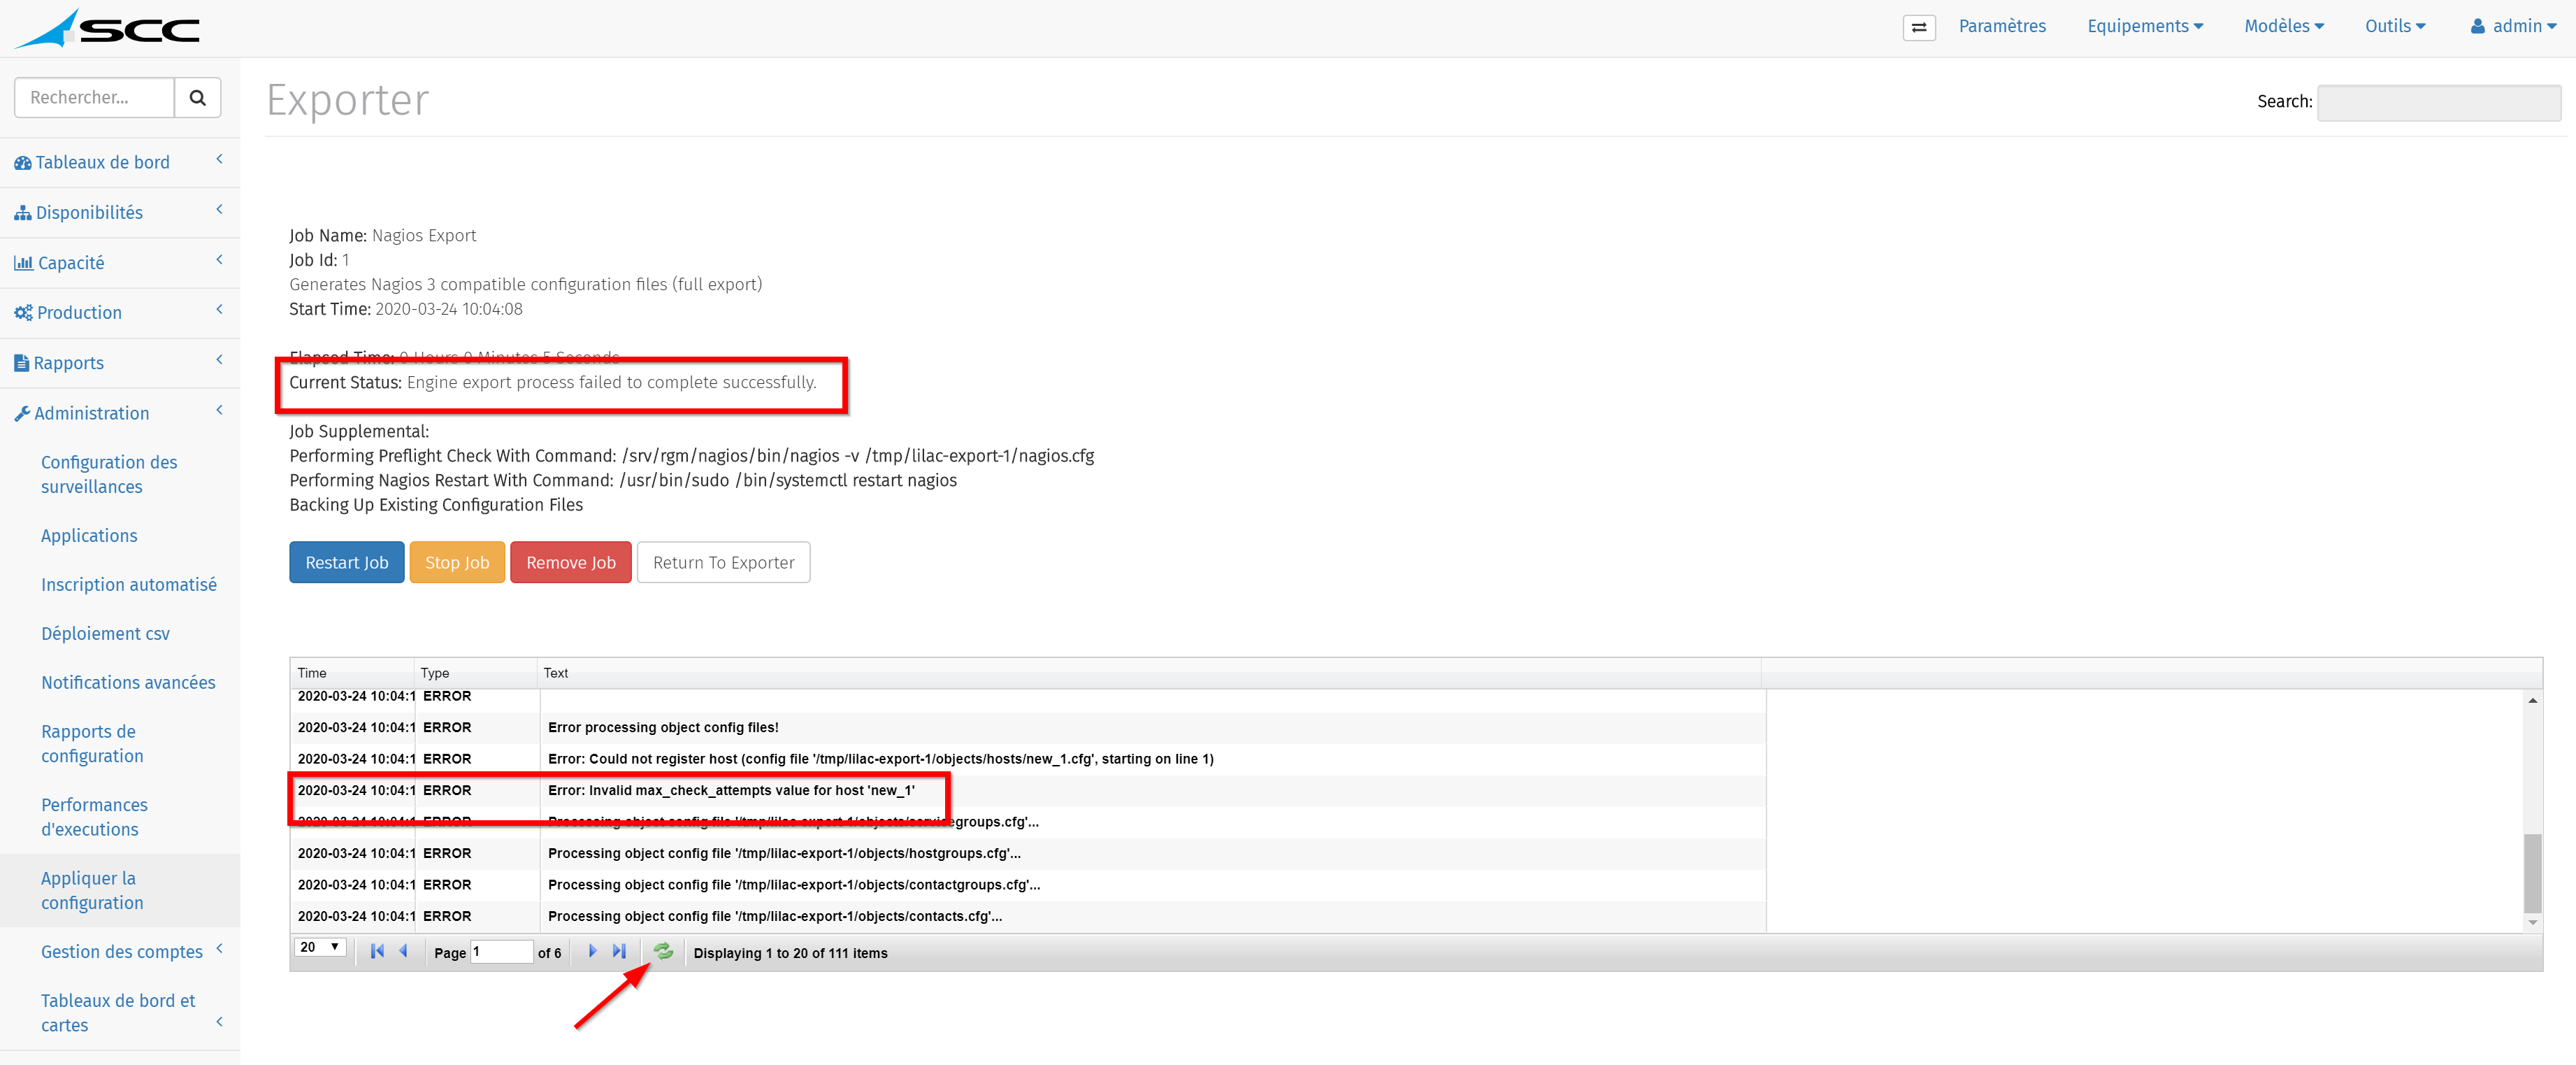2576x1065 pixels.
Task: Open Modèles dropdown menu
Action: (x=2284, y=26)
